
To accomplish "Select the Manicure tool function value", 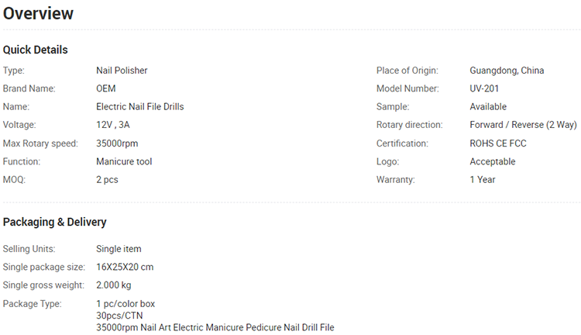I will tap(124, 162).
